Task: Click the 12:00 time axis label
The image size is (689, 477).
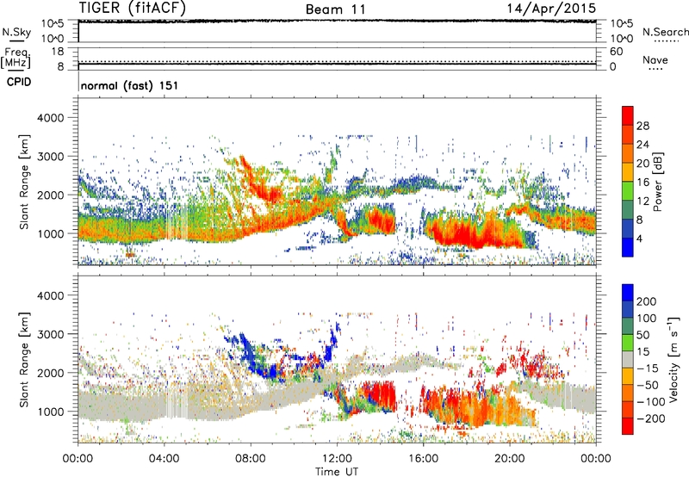Action: pos(337,459)
